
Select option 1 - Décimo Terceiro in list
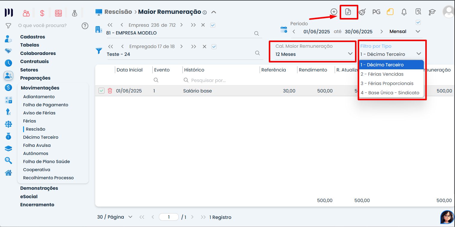[391, 65]
